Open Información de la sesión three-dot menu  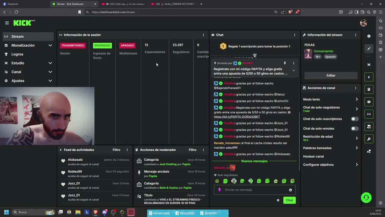click(x=203, y=35)
